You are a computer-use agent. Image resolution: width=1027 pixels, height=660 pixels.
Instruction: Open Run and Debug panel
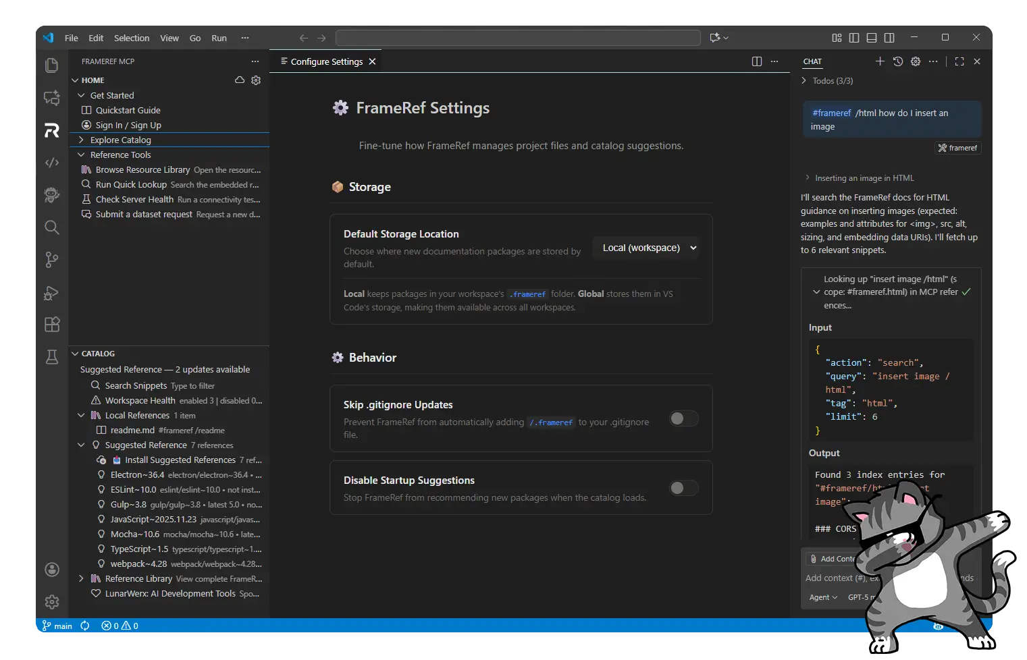(52, 293)
